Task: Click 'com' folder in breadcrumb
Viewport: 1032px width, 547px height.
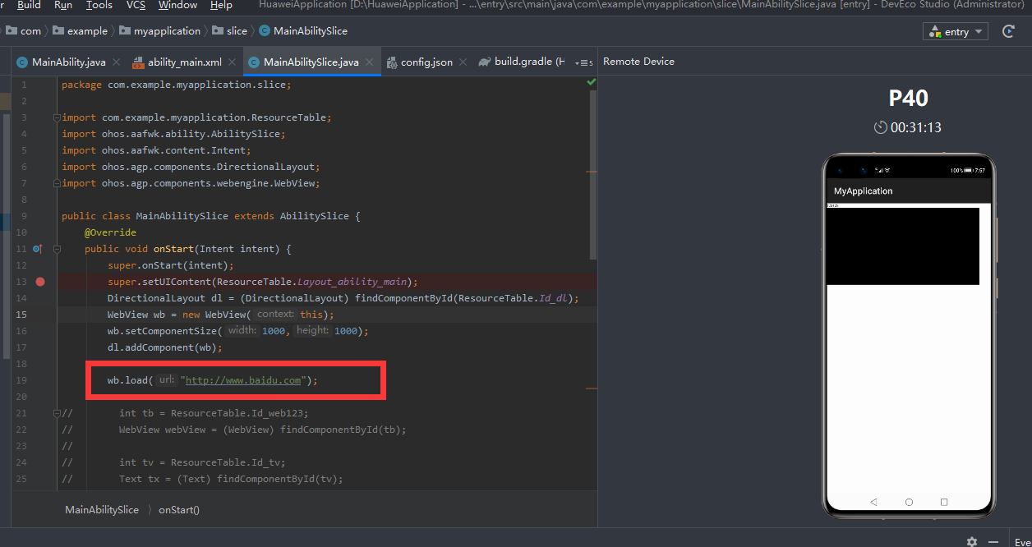Action: click(25, 31)
